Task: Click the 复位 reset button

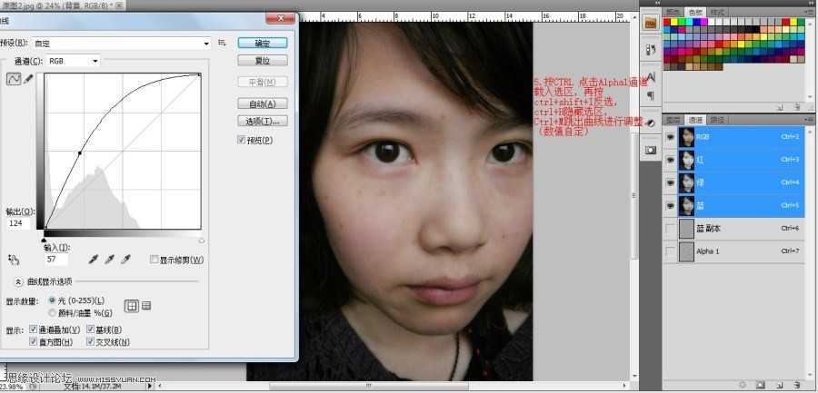Action: point(263,61)
